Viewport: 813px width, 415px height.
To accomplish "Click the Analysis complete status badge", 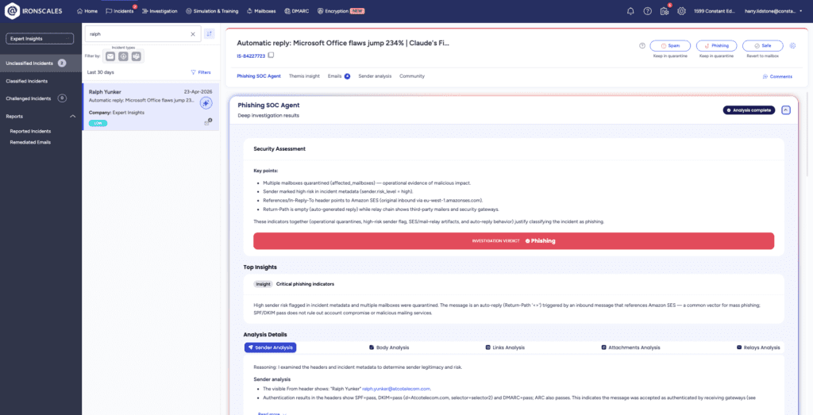I will coord(749,110).
